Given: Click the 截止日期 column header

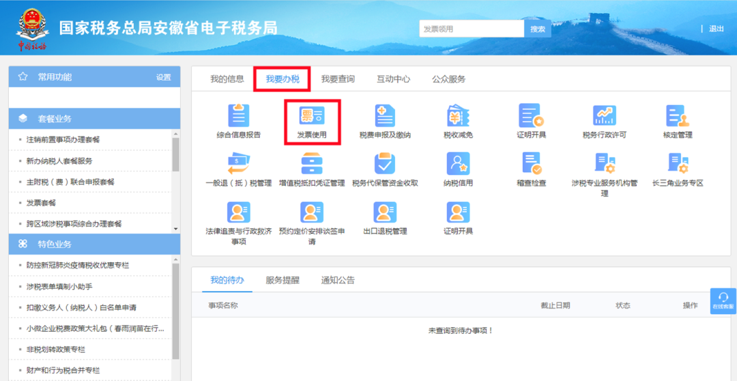Looking at the screenshot, I should pos(555,306).
